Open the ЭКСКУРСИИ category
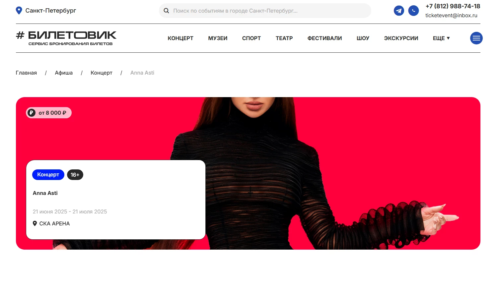Screen dimensions: 503x299 (x=401, y=38)
